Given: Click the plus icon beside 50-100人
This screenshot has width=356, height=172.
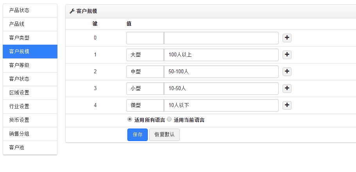Looking at the screenshot, I should pos(287,72).
